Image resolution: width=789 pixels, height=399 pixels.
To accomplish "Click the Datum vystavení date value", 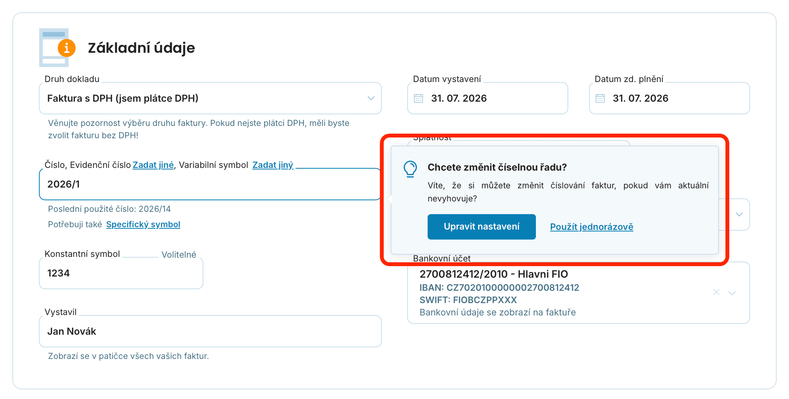I will point(459,98).
